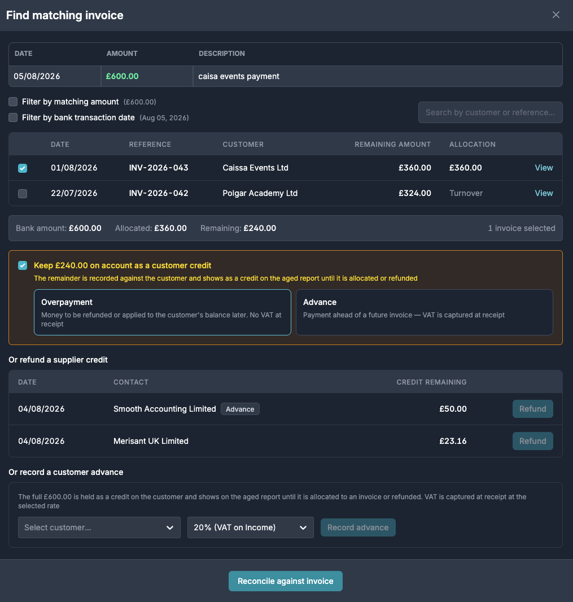Click the £324.00 remaining amount
The image size is (573, 602).
click(414, 193)
